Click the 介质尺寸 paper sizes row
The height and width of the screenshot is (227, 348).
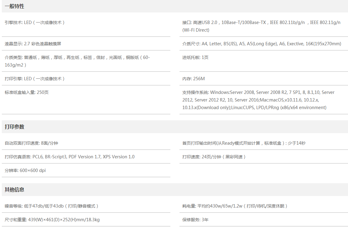point(261,44)
